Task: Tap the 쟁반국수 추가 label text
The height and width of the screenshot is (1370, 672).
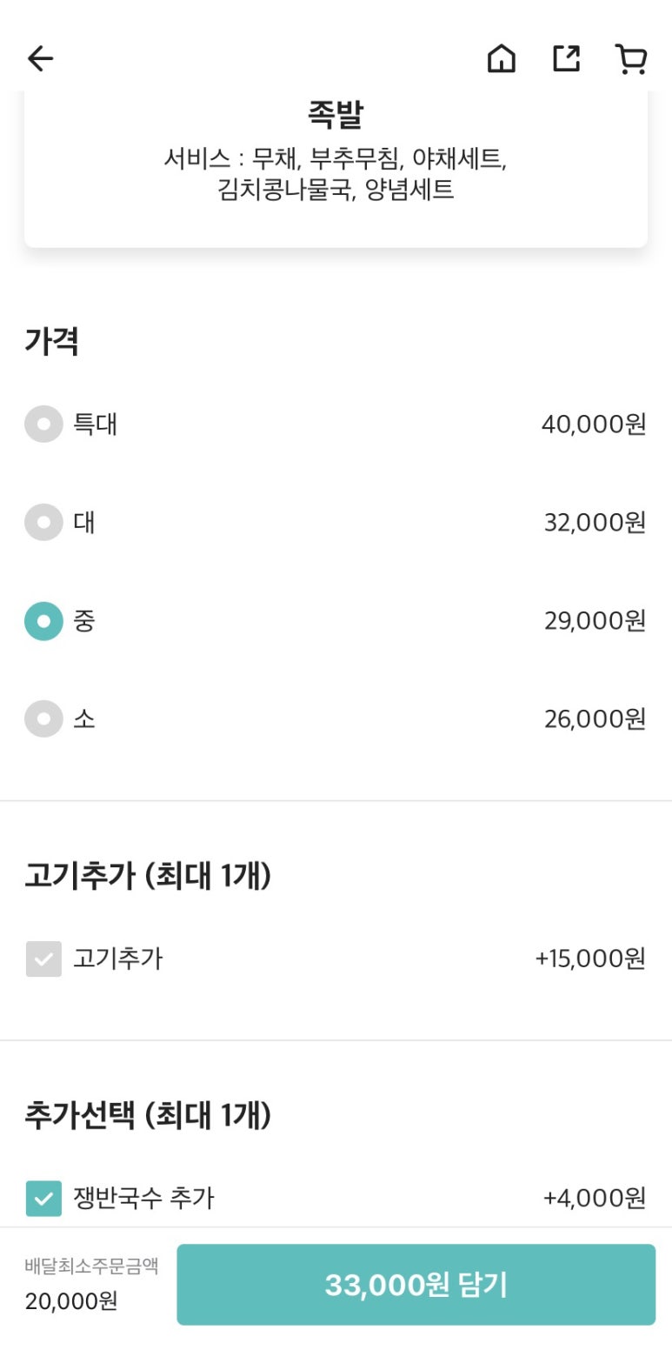Action: pyautogui.click(x=143, y=1198)
